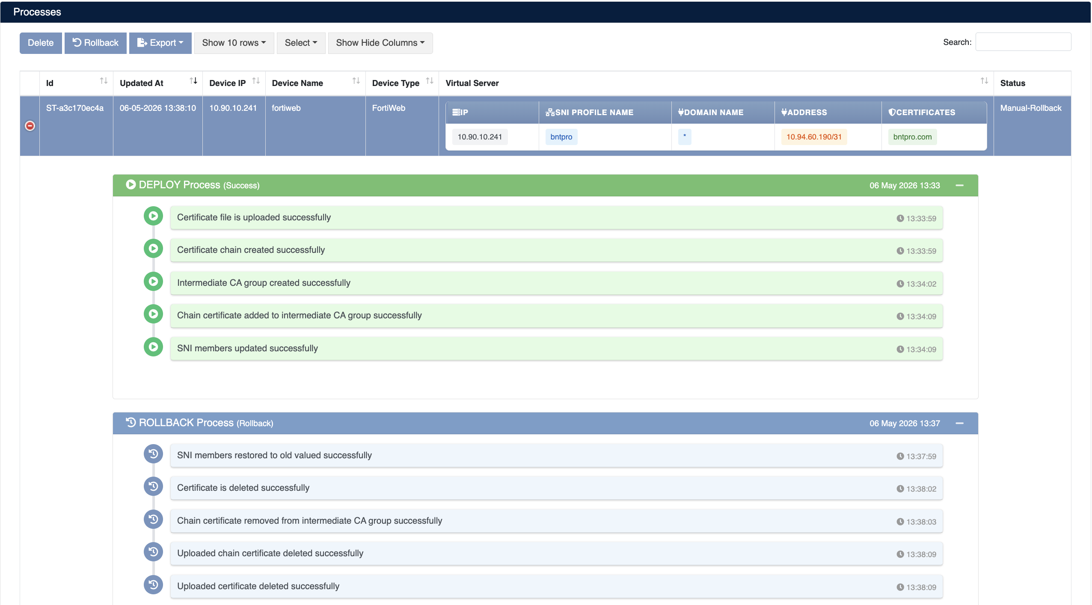Image resolution: width=1092 pixels, height=605 pixels.
Task: Click the step icon for Certificate chain created
Action: click(x=153, y=249)
